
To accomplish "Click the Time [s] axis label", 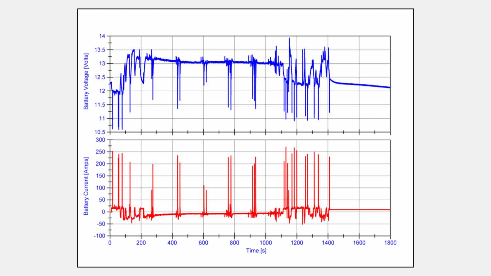I will coord(256,251).
